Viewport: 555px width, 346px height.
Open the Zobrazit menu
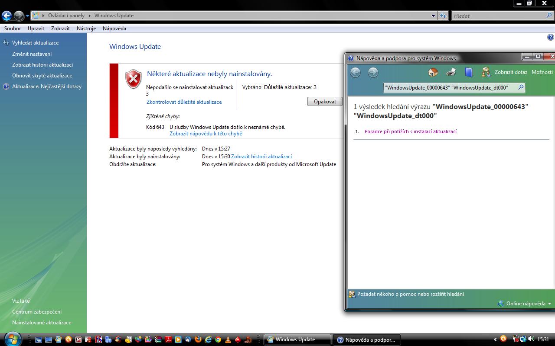click(x=60, y=29)
